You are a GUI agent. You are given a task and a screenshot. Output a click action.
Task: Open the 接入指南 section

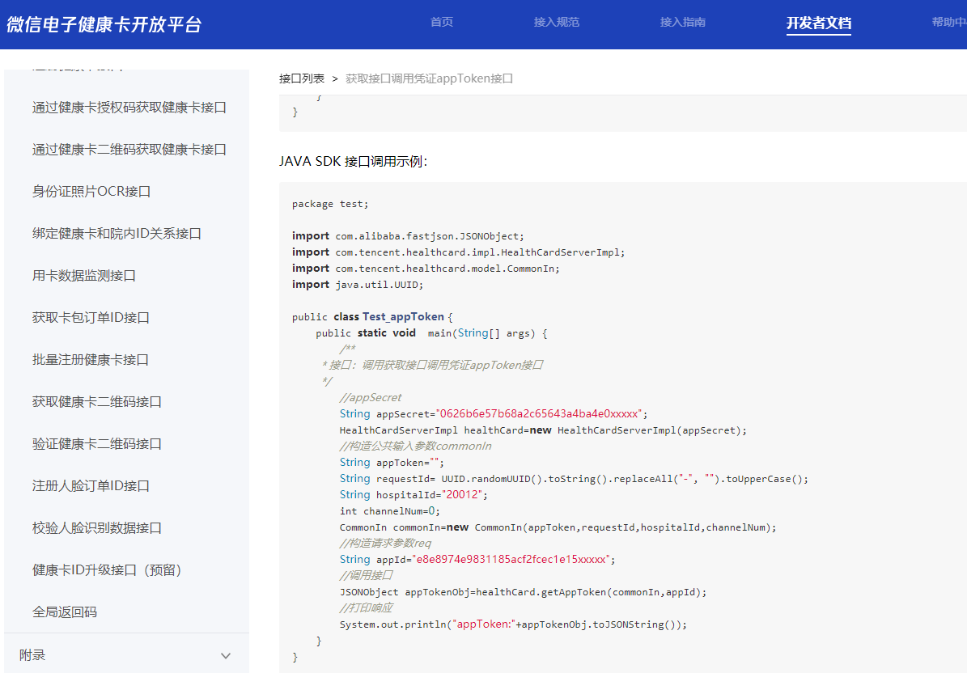[683, 22]
